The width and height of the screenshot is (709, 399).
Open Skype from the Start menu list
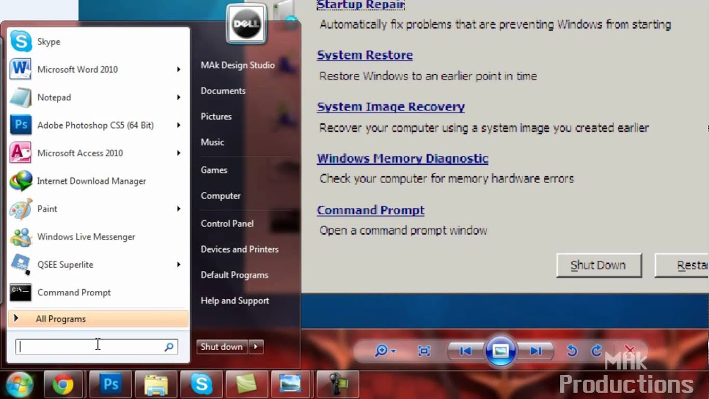[x=97, y=42]
